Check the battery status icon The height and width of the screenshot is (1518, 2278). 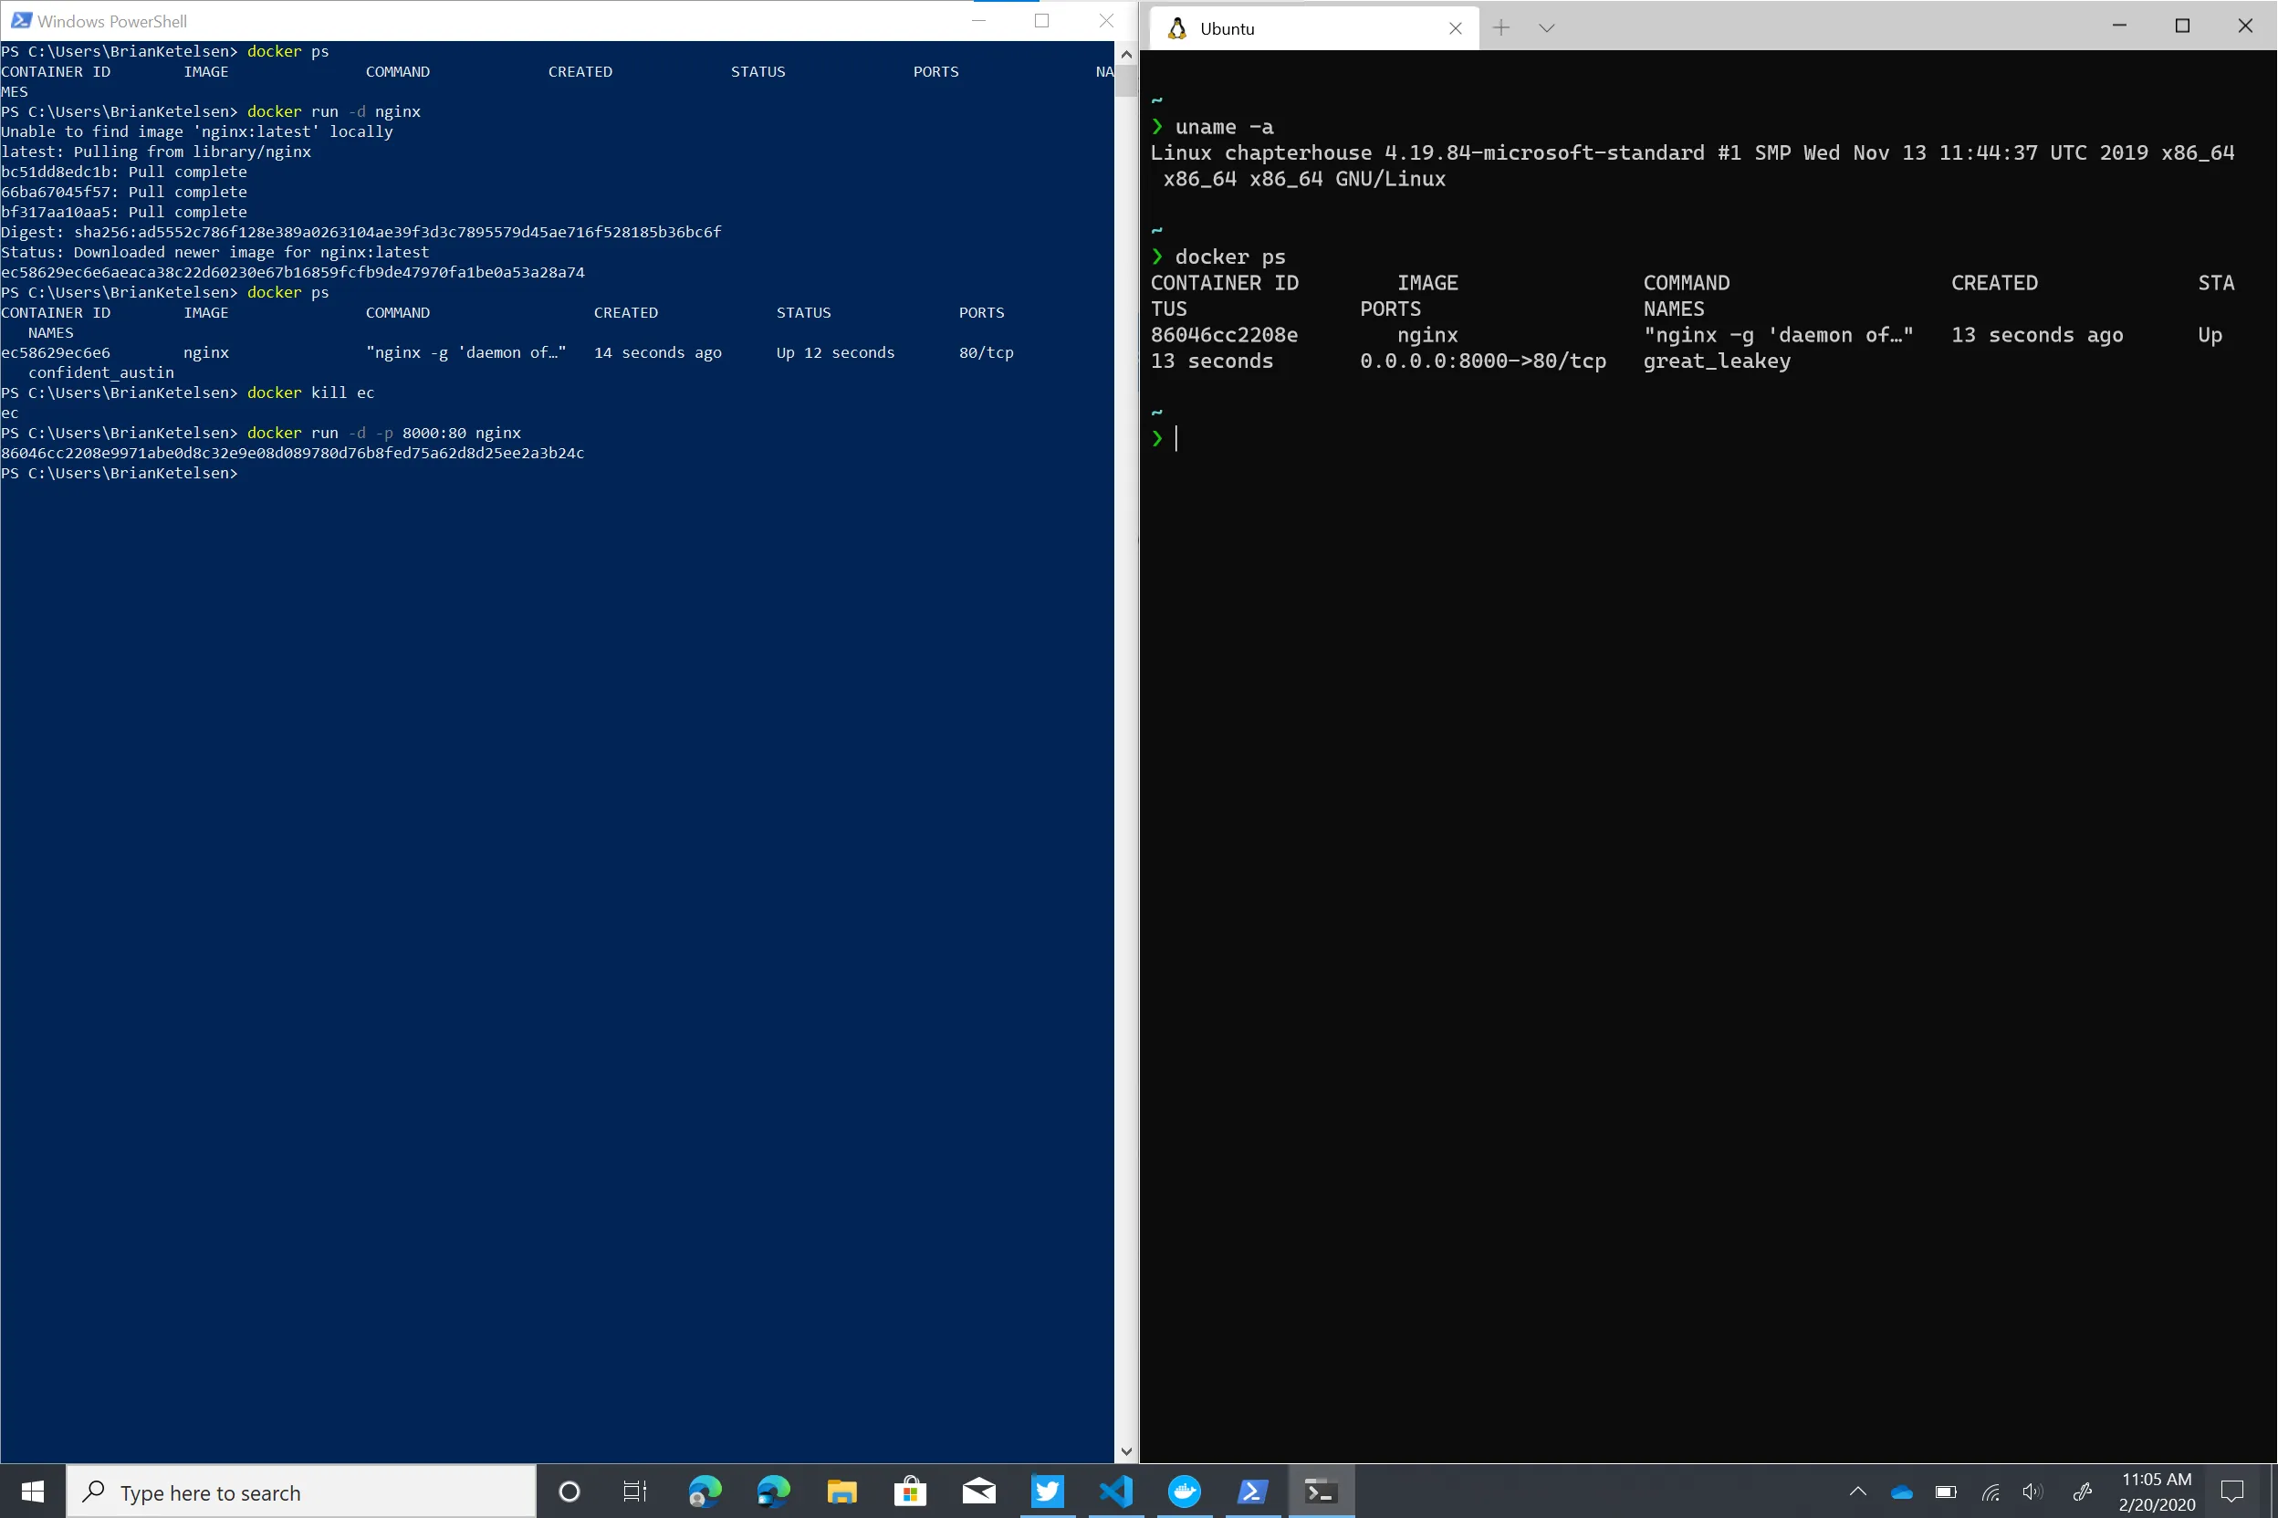point(1946,1492)
